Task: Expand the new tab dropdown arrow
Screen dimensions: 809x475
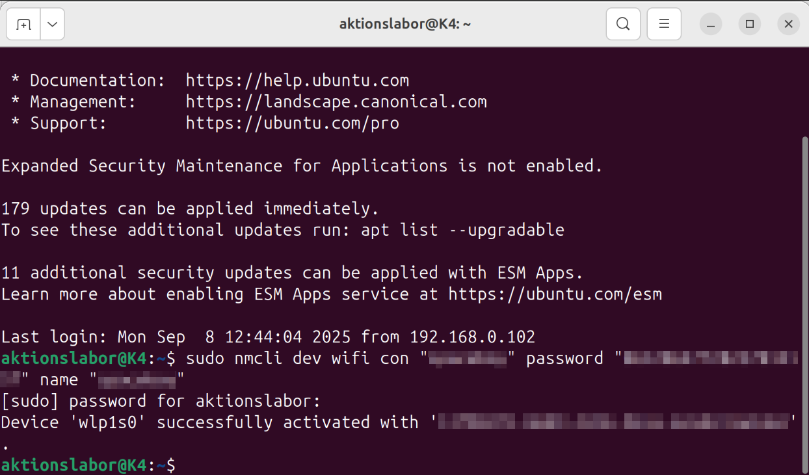Action: point(53,24)
